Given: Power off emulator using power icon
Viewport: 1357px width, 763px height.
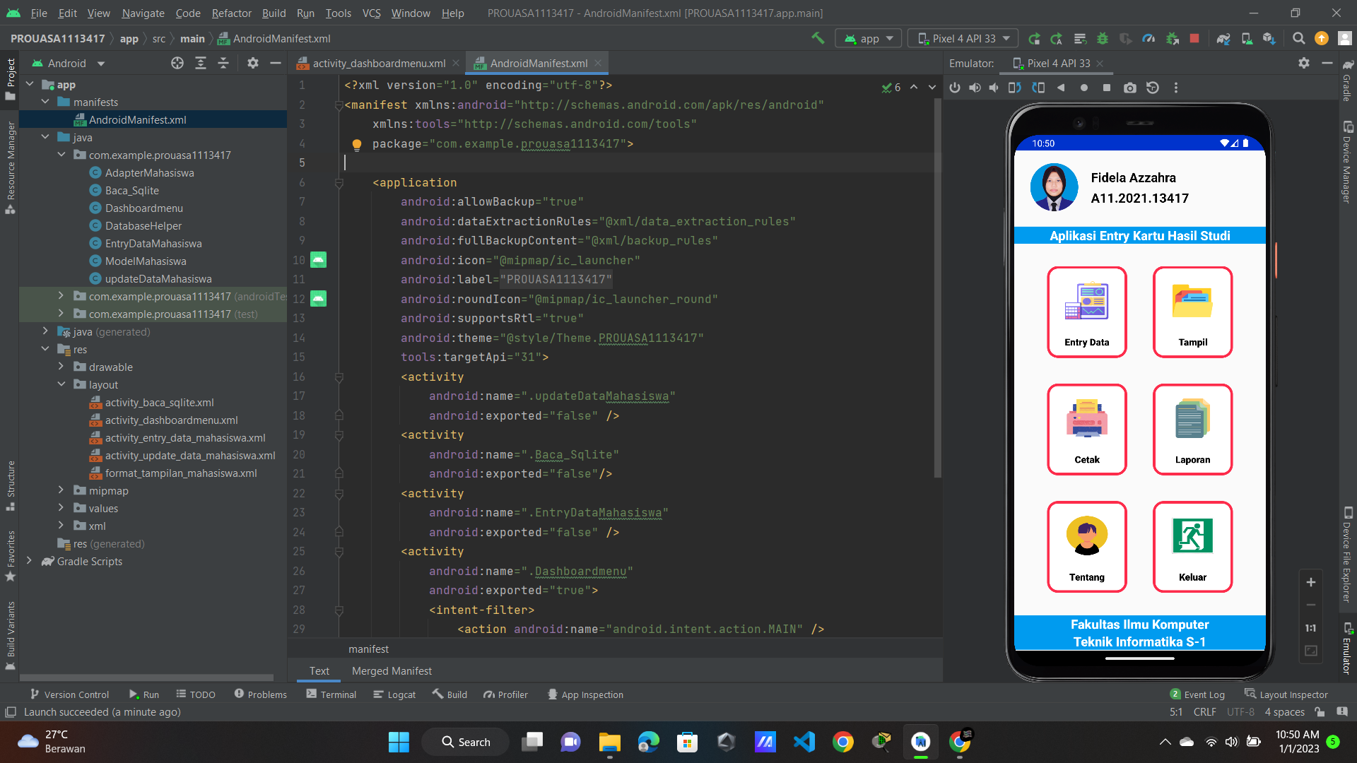Looking at the screenshot, I should [956, 88].
